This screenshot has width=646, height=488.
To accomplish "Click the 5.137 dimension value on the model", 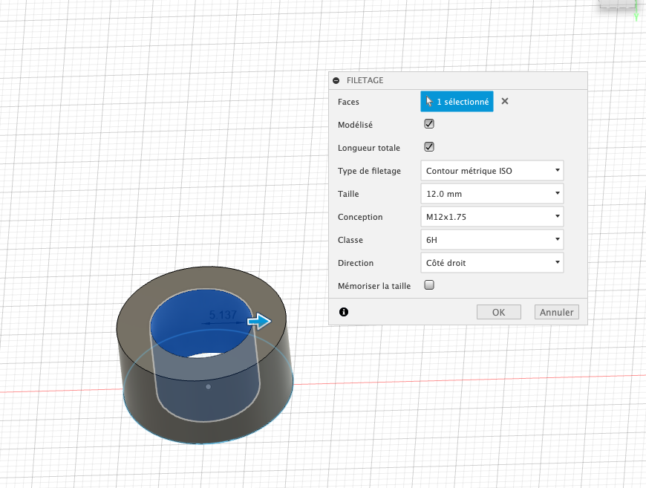I will (x=223, y=315).
